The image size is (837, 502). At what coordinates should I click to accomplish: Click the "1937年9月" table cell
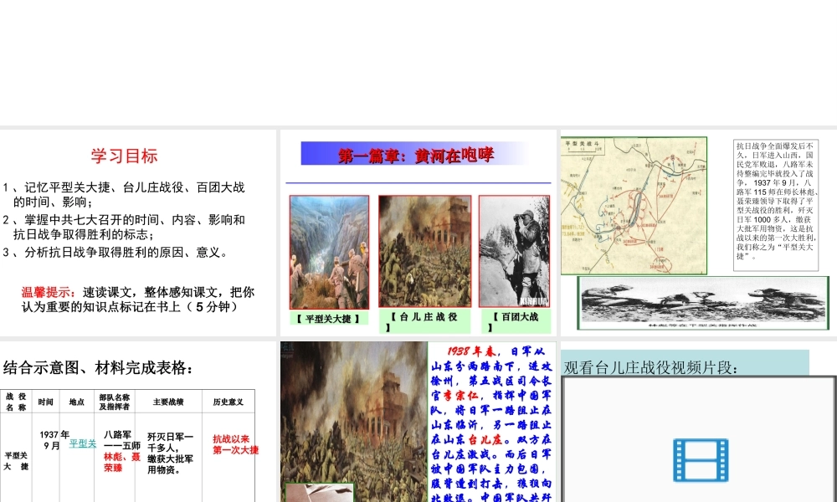pyautogui.click(x=54, y=440)
